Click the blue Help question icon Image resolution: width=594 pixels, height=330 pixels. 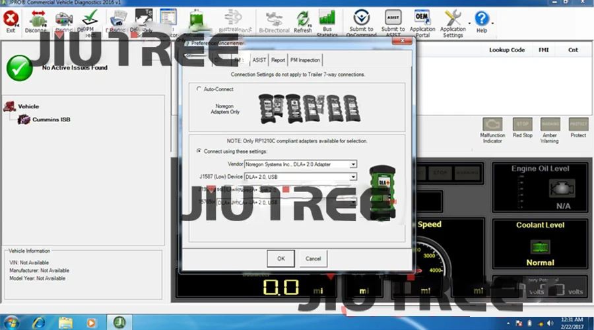coord(482,18)
